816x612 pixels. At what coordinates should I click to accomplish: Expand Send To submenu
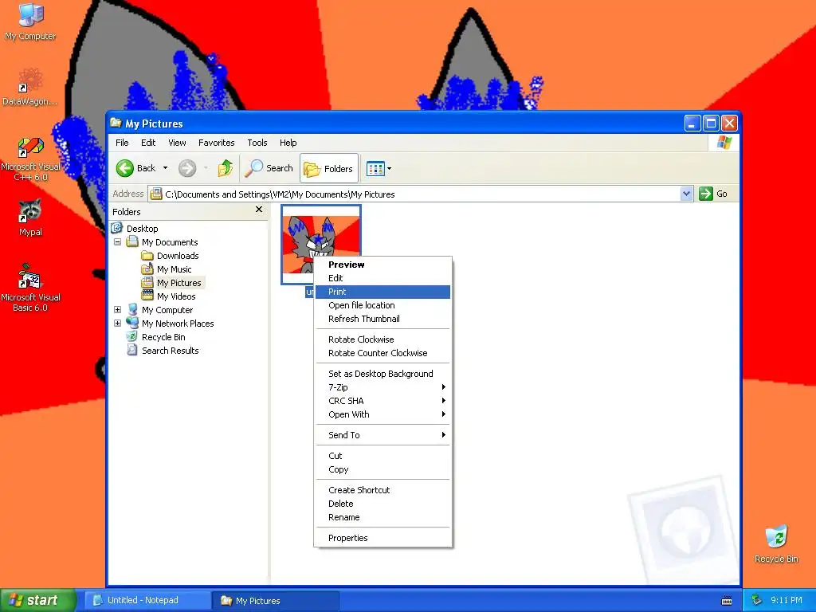(383, 435)
